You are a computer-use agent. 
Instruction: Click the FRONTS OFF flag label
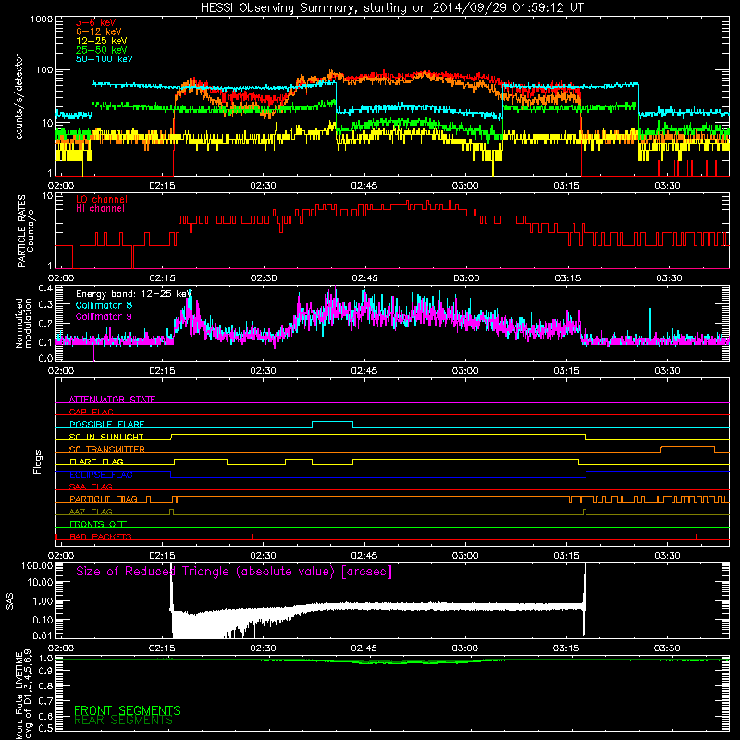(x=98, y=524)
